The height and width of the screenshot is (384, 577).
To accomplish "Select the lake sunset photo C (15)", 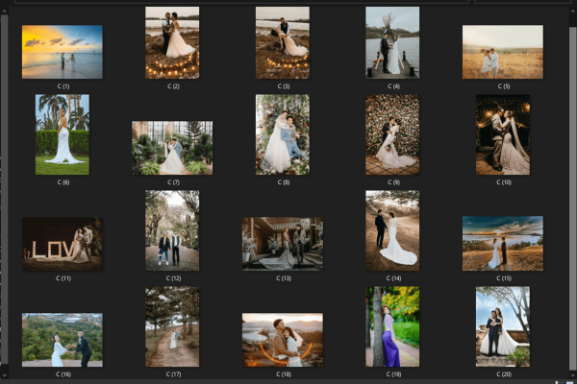I will (502, 243).
